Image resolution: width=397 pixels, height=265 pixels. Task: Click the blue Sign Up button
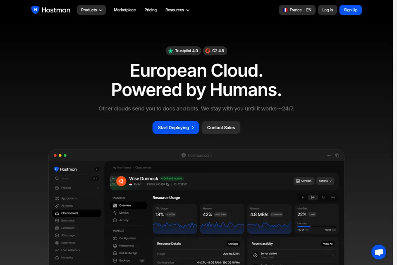click(350, 10)
